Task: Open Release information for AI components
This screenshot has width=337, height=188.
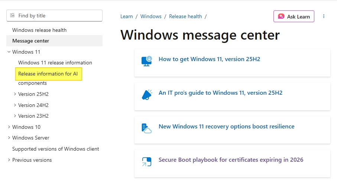Action: [x=48, y=74]
